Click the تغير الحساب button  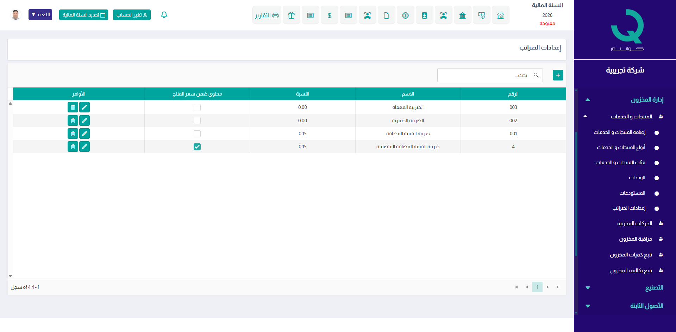tap(132, 15)
